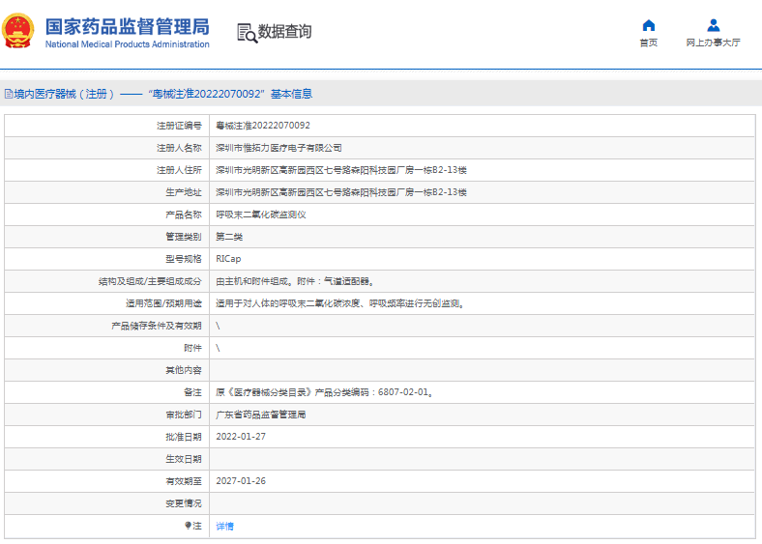762x544 pixels.
Task: Open the 详情 details link
Action: (224, 526)
